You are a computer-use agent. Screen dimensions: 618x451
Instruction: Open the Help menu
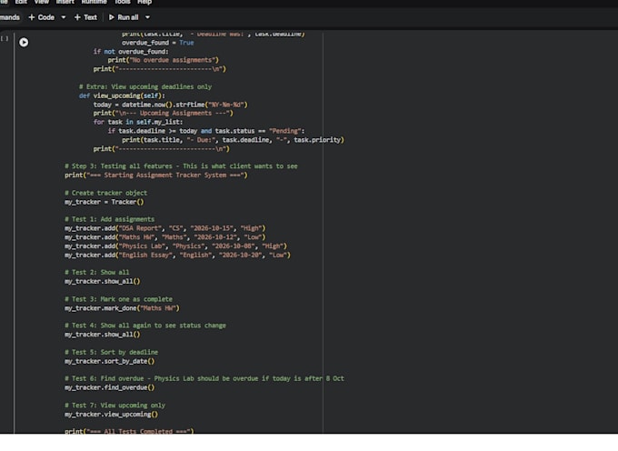click(145, 2)
